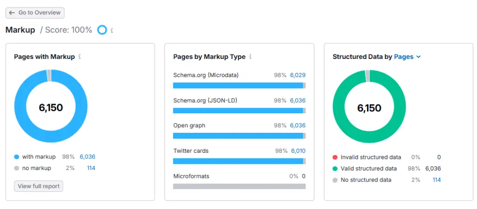
Task: Click the info icon beside Markup score
Action: click(112, 30)
